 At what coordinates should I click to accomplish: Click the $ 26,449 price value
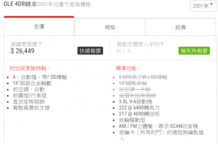pos(22,51)
